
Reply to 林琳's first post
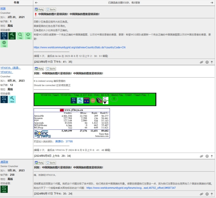(39, 9)
